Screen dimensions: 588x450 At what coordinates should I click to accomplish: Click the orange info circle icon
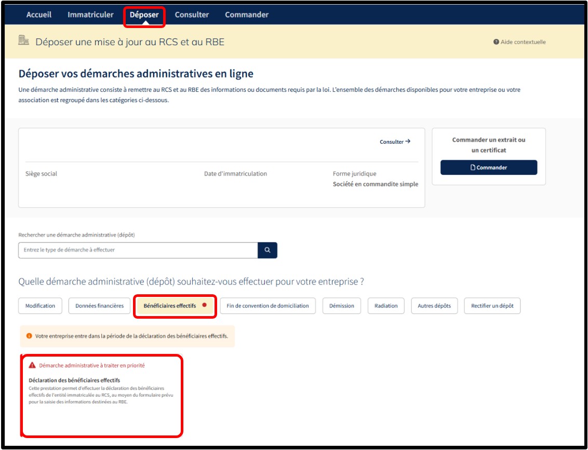[29, 336]
